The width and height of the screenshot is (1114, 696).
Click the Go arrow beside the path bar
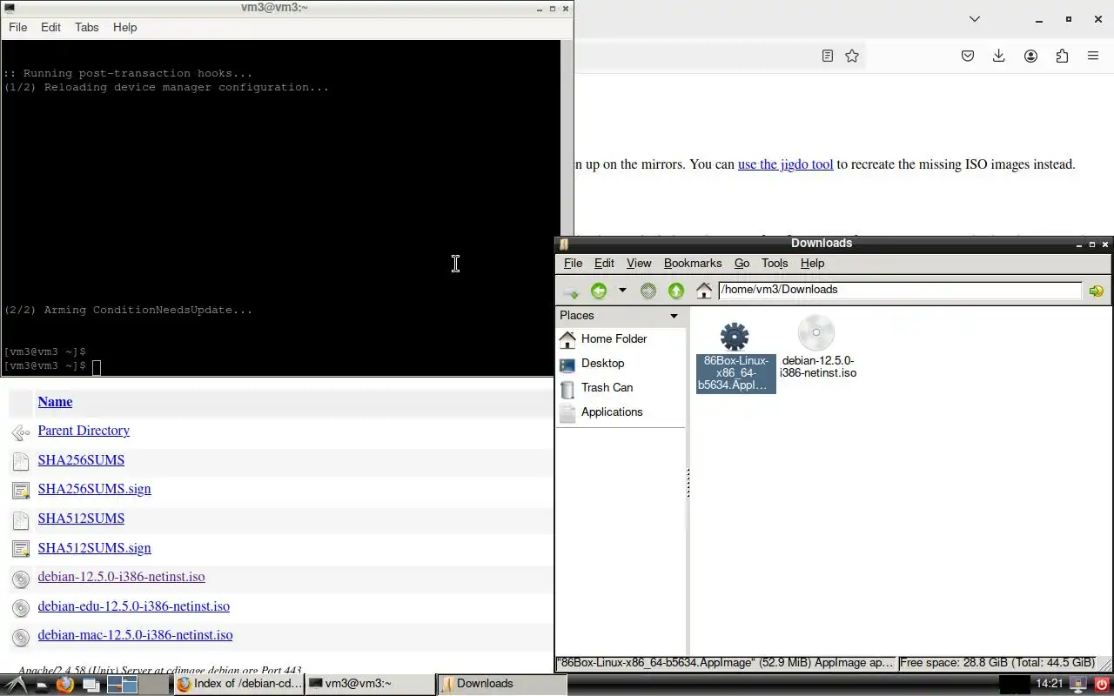[x=1097, y=291]
